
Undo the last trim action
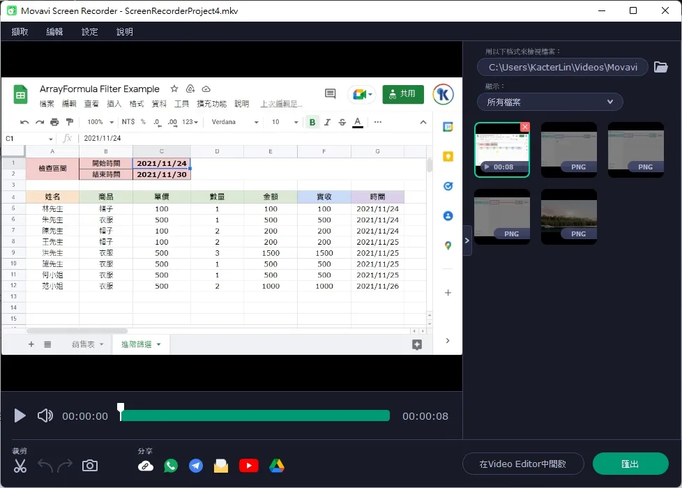(45, 466)
